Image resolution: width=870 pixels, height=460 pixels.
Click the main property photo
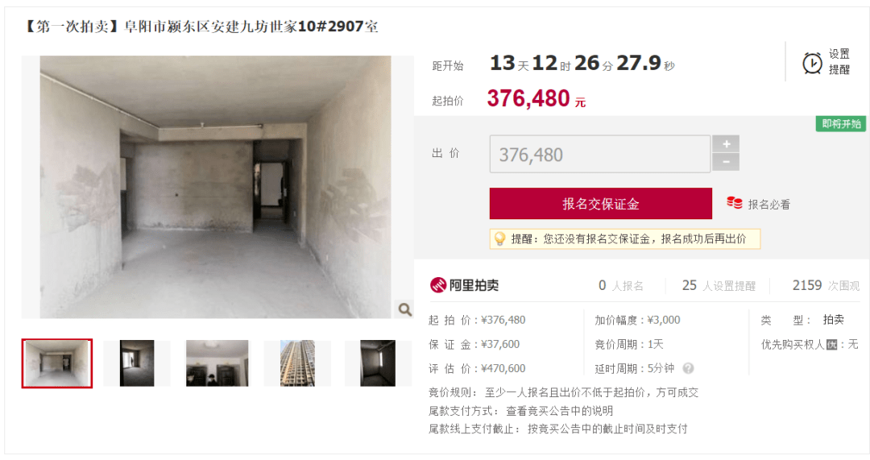pos(215,187)
